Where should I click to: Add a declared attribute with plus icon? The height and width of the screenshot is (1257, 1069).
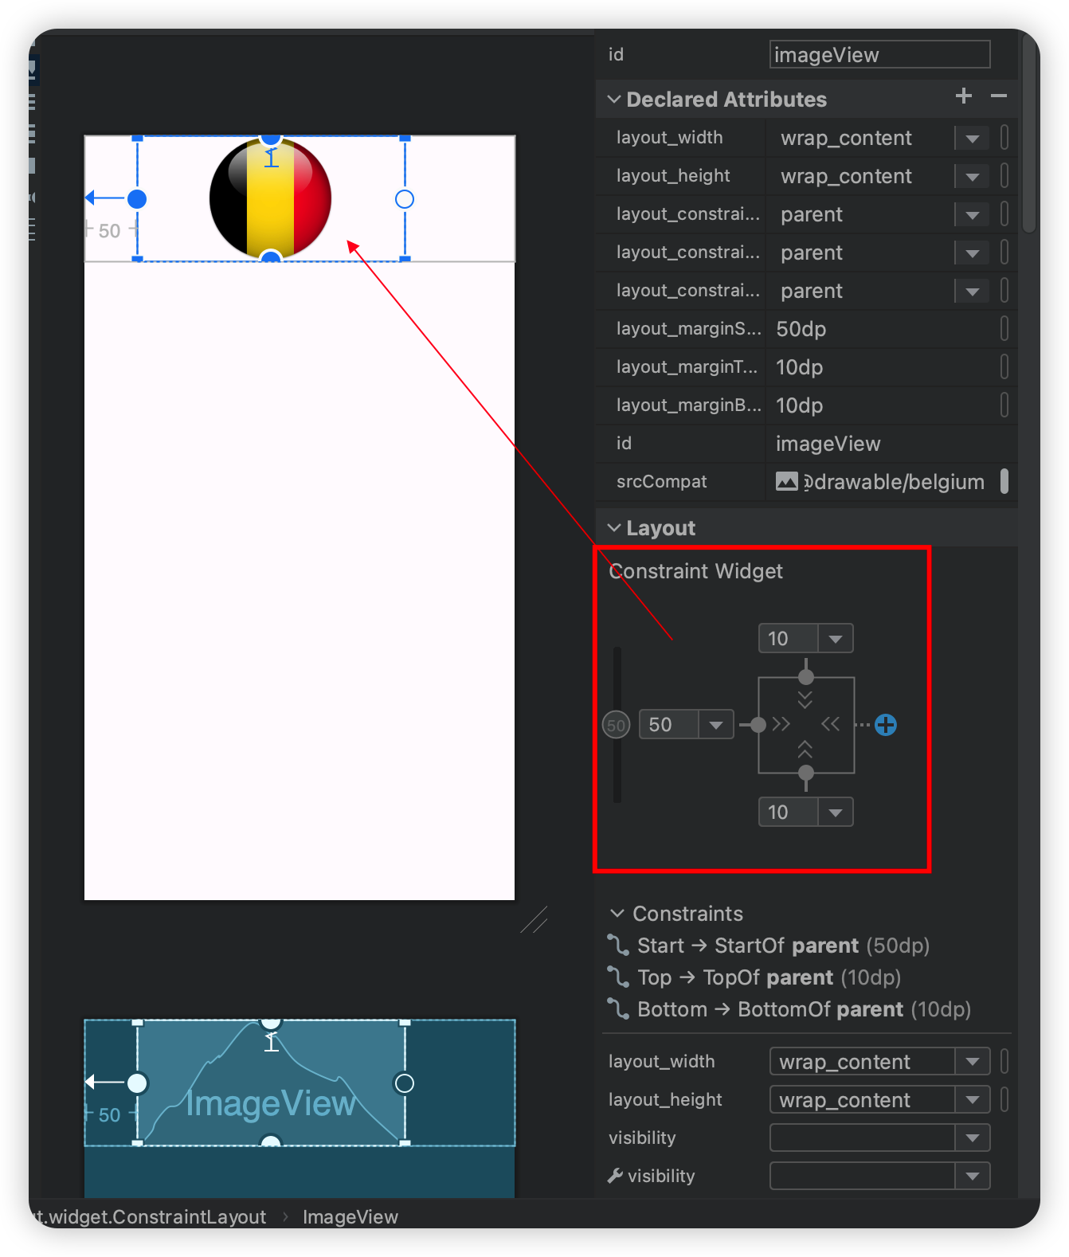tap(963, 96)
